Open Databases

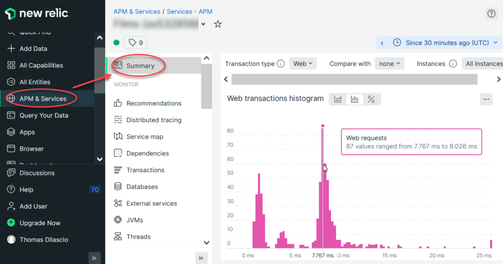pos(136,187)
